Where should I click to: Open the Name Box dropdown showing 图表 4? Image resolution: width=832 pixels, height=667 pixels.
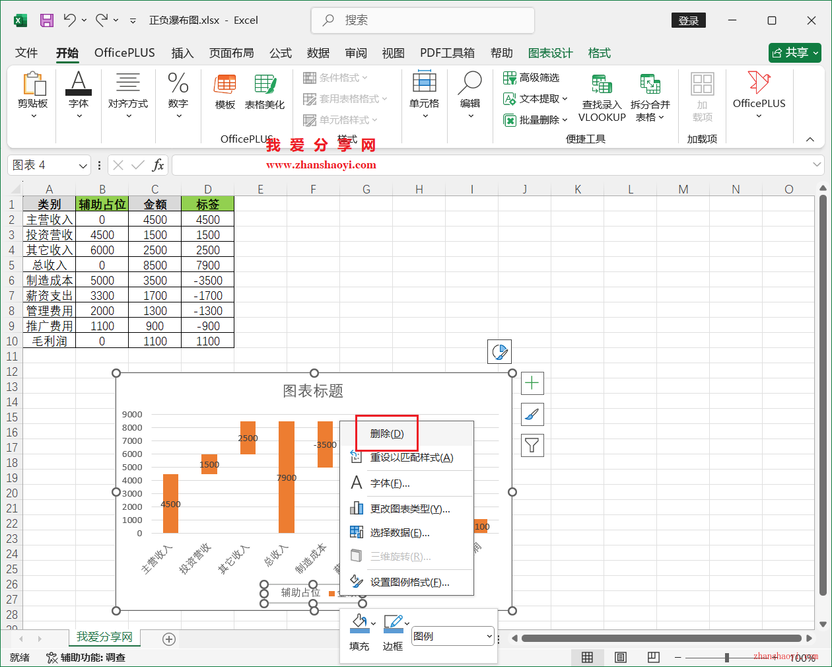pos(82,165)
